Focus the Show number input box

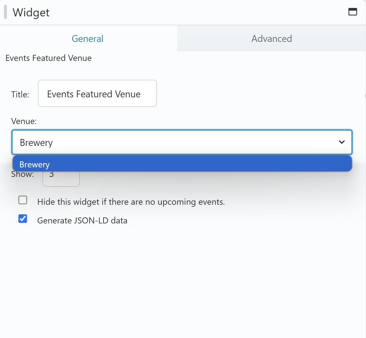pos(61,180)
